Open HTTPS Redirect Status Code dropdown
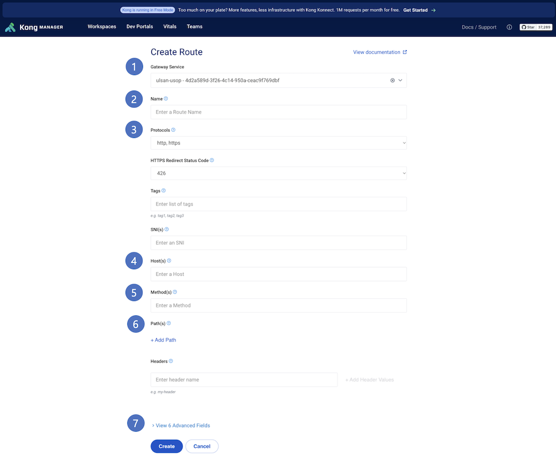 278,174
